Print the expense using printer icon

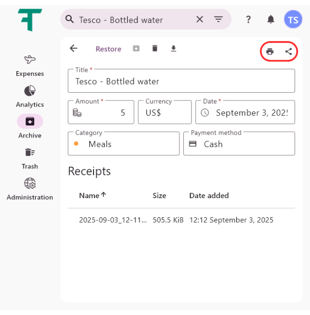pos(270,52)
